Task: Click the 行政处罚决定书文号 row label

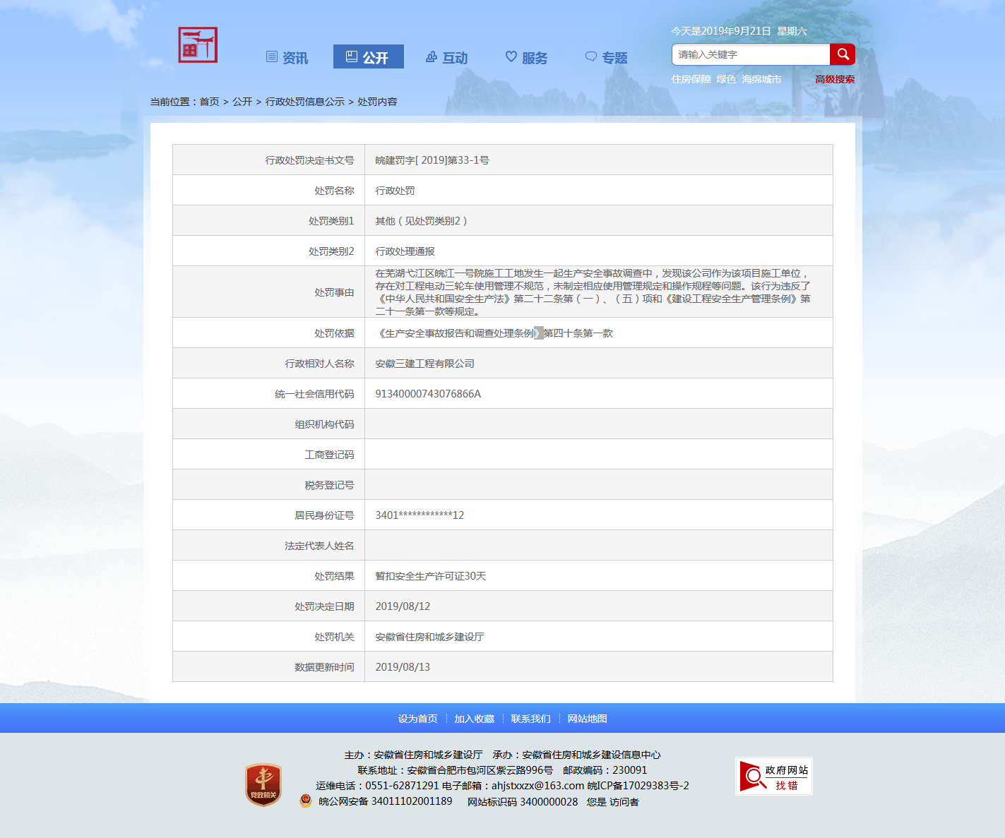Action: pos(309,160)
